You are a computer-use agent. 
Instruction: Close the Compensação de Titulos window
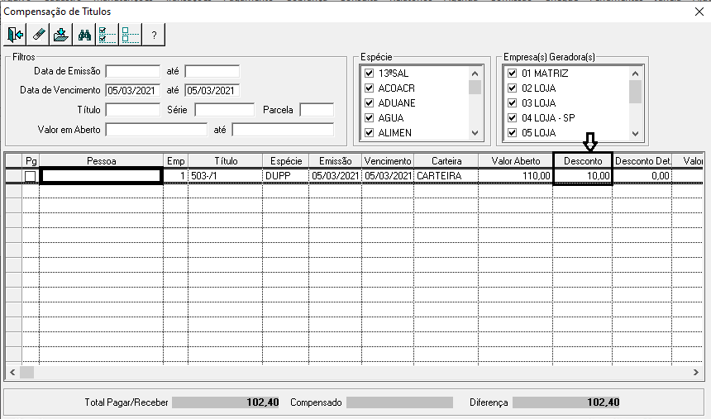(699, 12)
